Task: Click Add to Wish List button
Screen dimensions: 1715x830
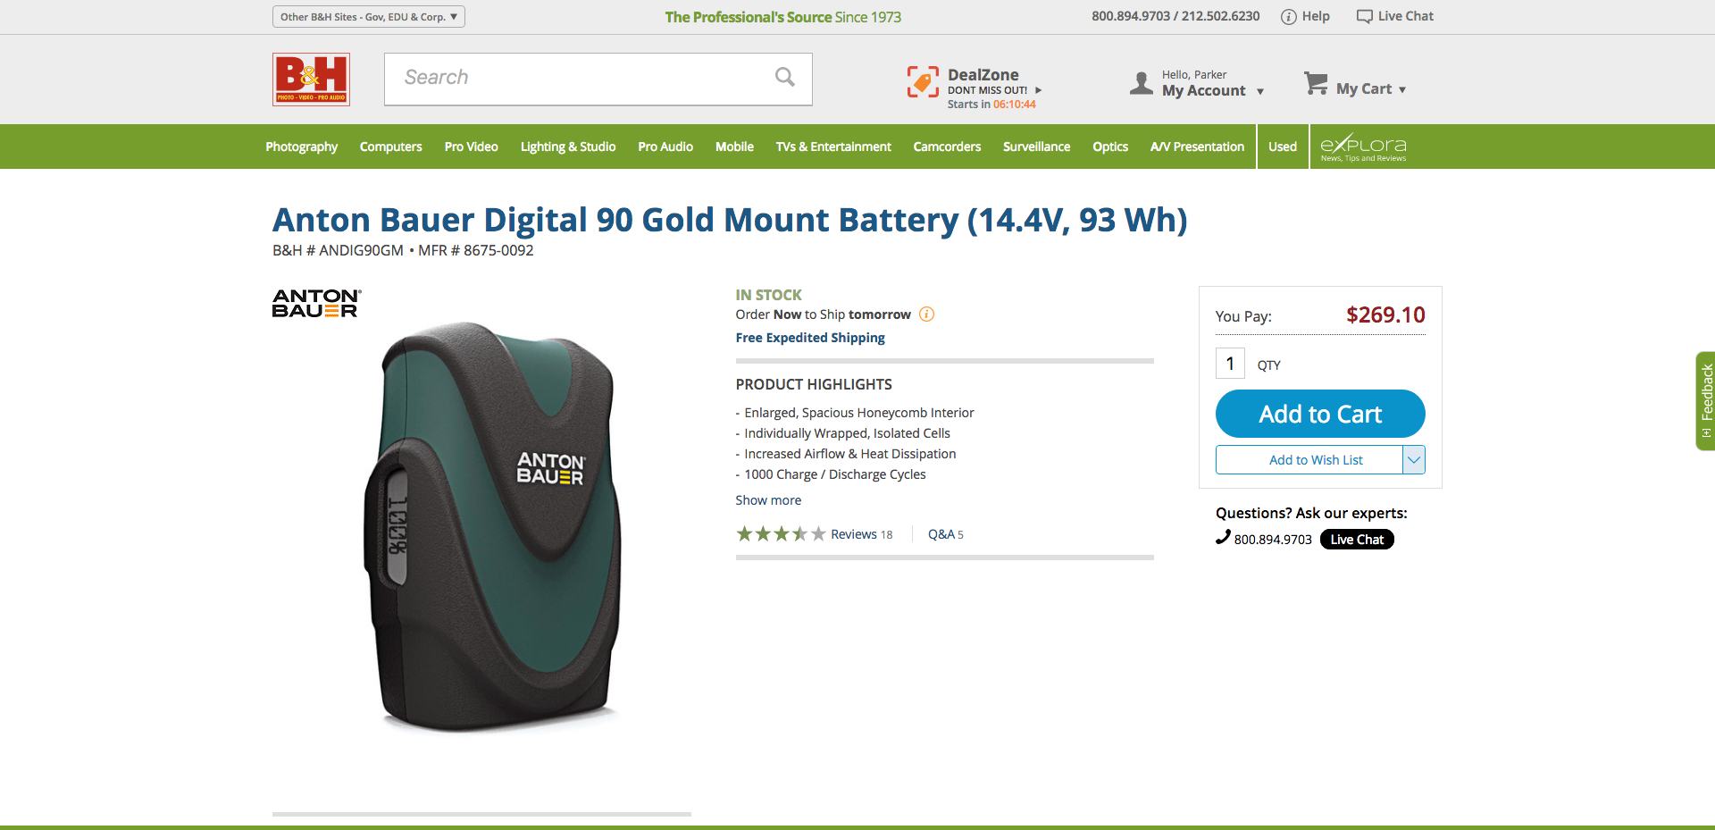Action: [1309, 459]
